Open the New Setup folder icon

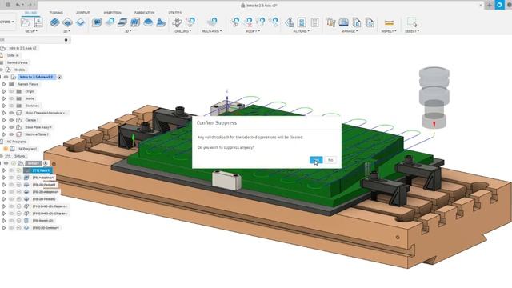click(25, 22)
